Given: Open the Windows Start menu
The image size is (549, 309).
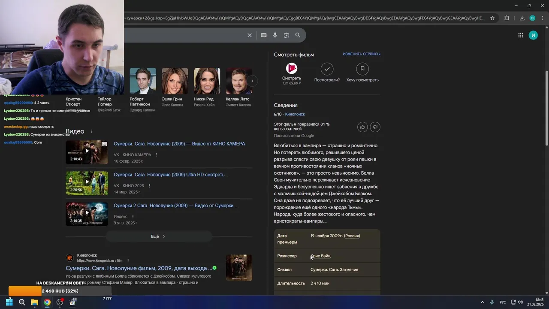Looking at the screenshot, I should [9, 302].
